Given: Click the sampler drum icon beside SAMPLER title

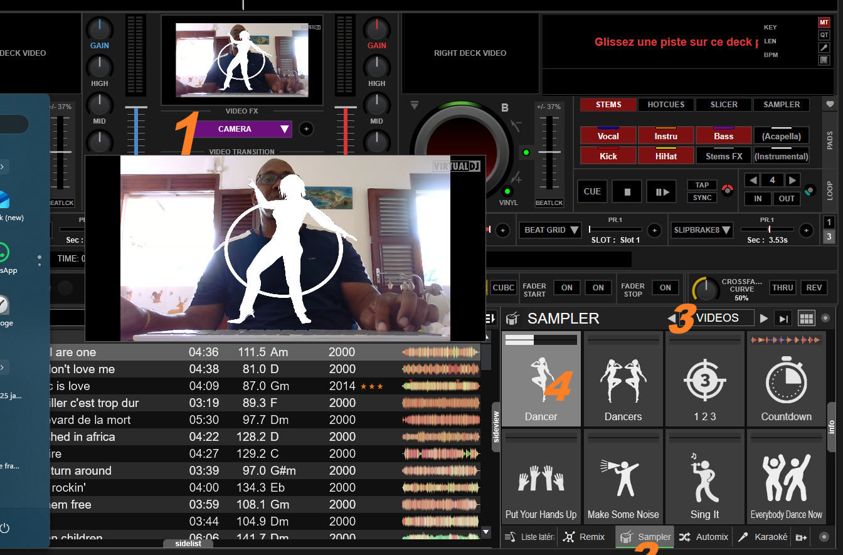Looking at the screenshot, I should [x=513, y=318].
